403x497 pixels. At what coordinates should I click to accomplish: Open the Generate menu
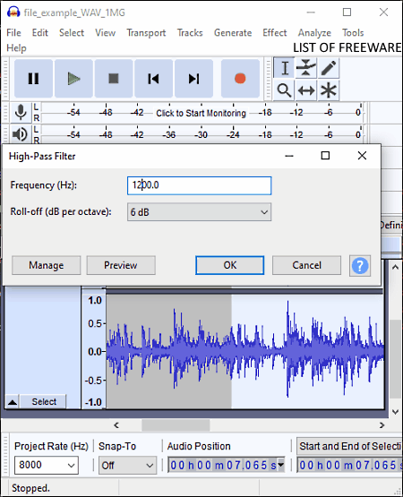pyautogui.click(x=233, y=32)
